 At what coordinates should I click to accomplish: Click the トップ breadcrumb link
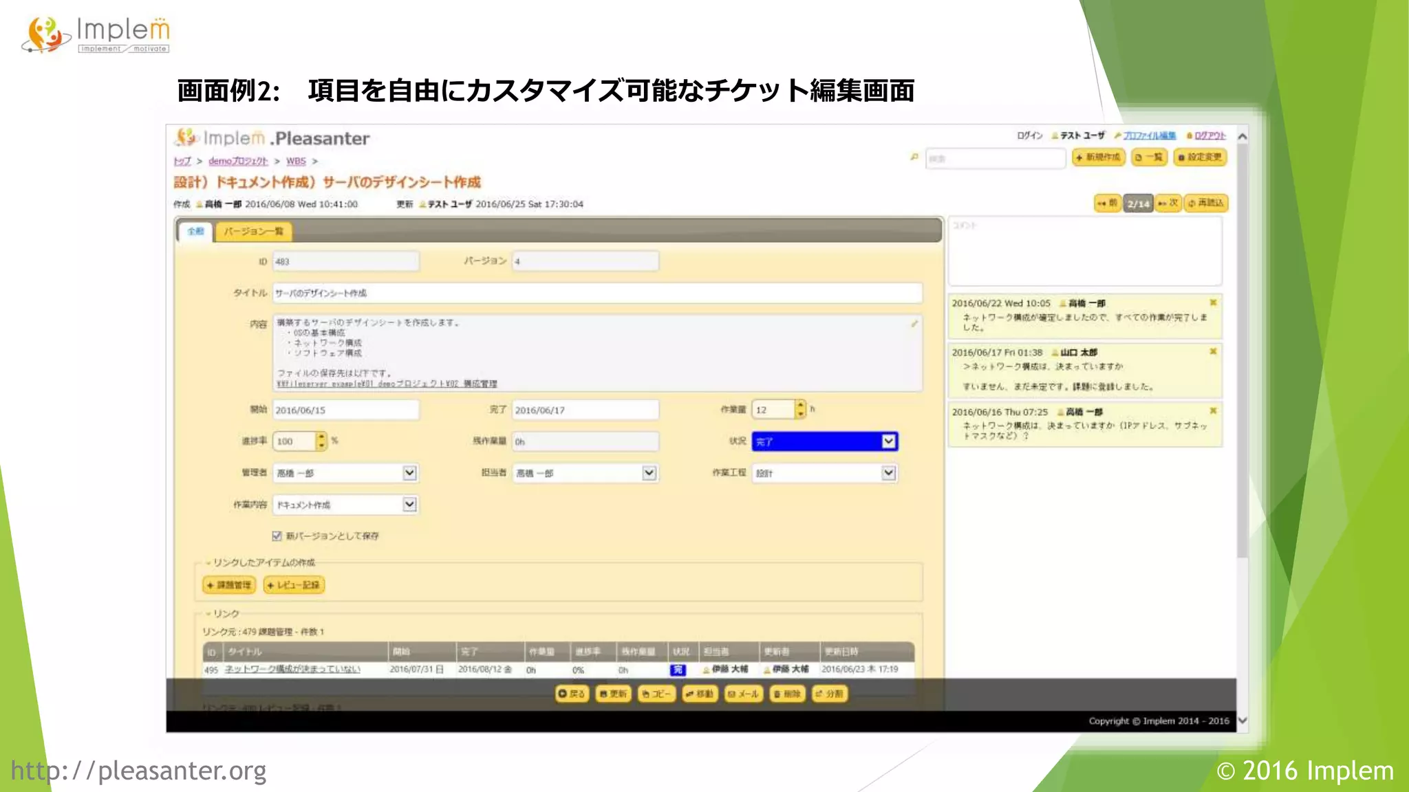(182, 161)
